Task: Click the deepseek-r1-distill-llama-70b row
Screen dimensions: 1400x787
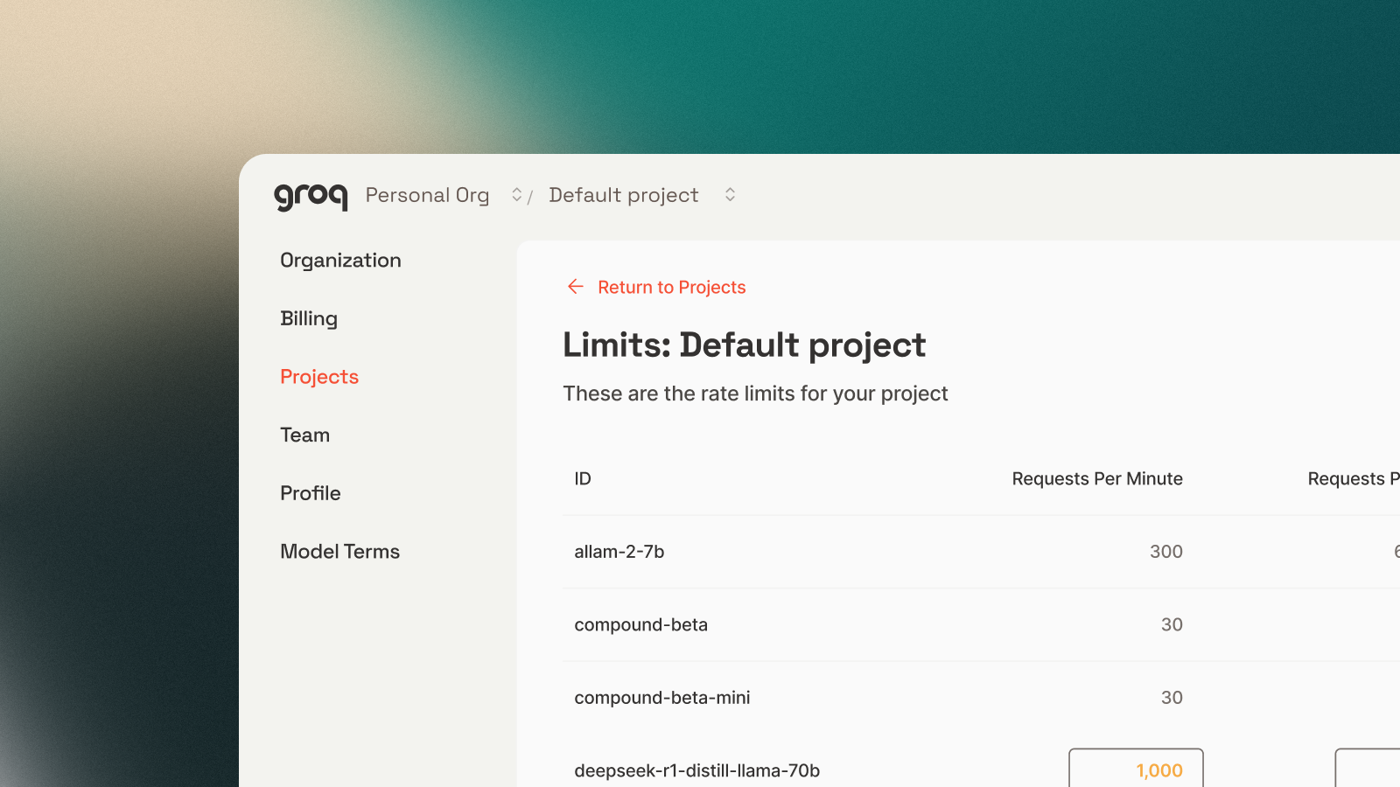Action: pyautogui.click(x=697, y=770)
